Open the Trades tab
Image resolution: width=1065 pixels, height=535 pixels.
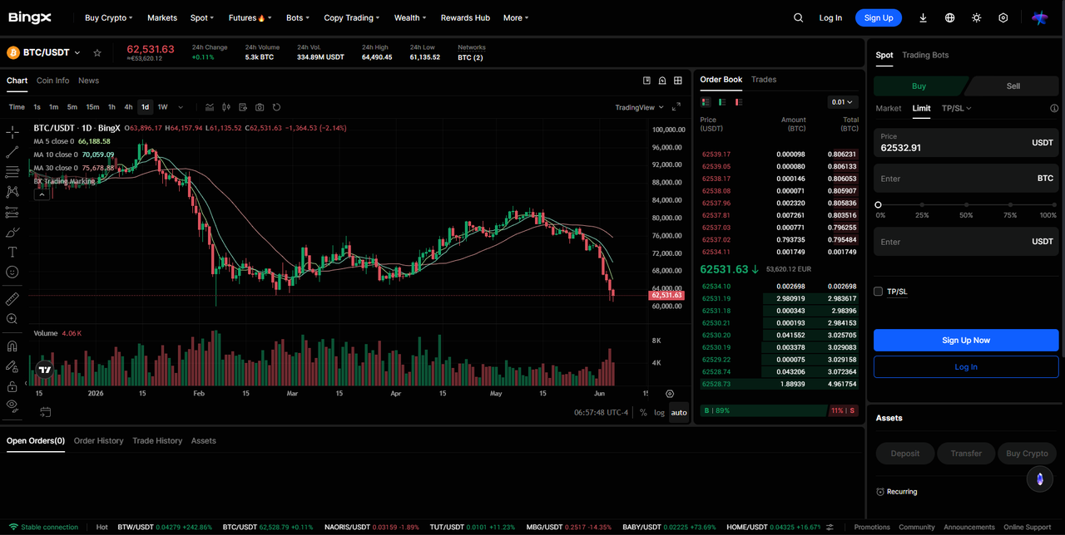764,80
